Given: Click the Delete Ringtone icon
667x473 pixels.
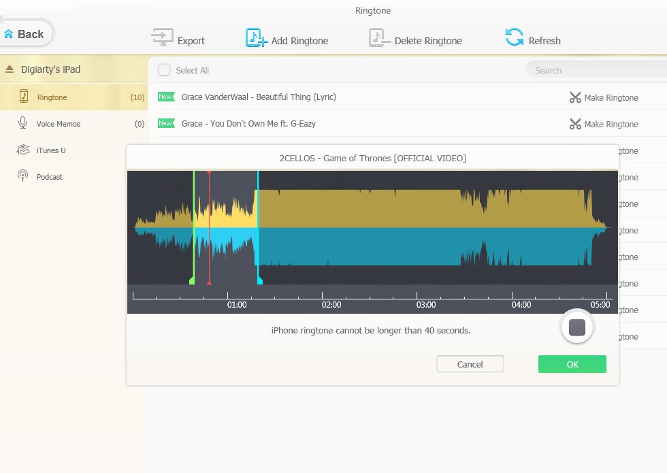Looking at the screenshot, I should 380,37.
